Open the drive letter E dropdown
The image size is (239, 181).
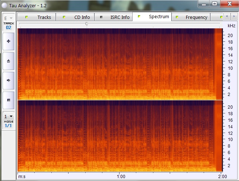click(8, 18)
